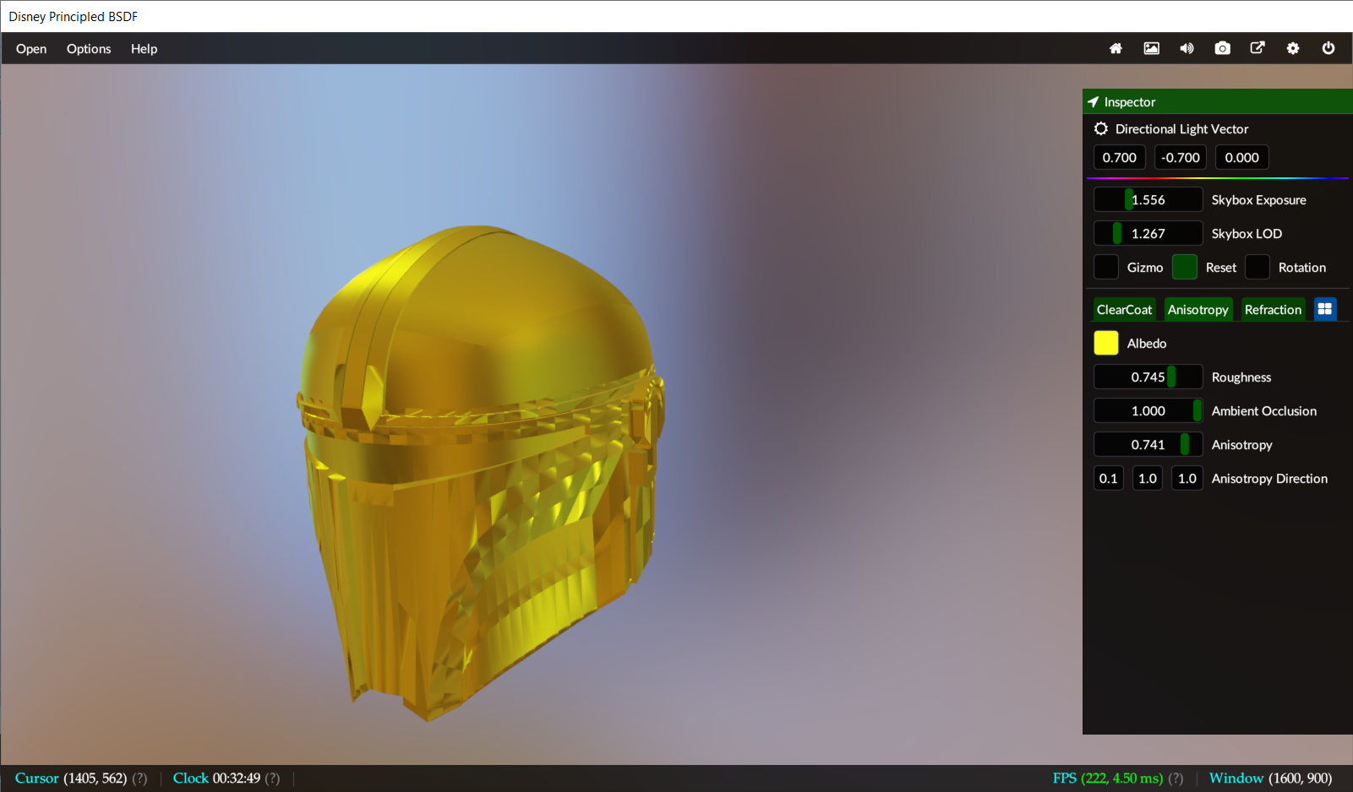Click the blue grid icon beside Refraction
The width and height of the screenshot is (1353, 792).
1325,309
